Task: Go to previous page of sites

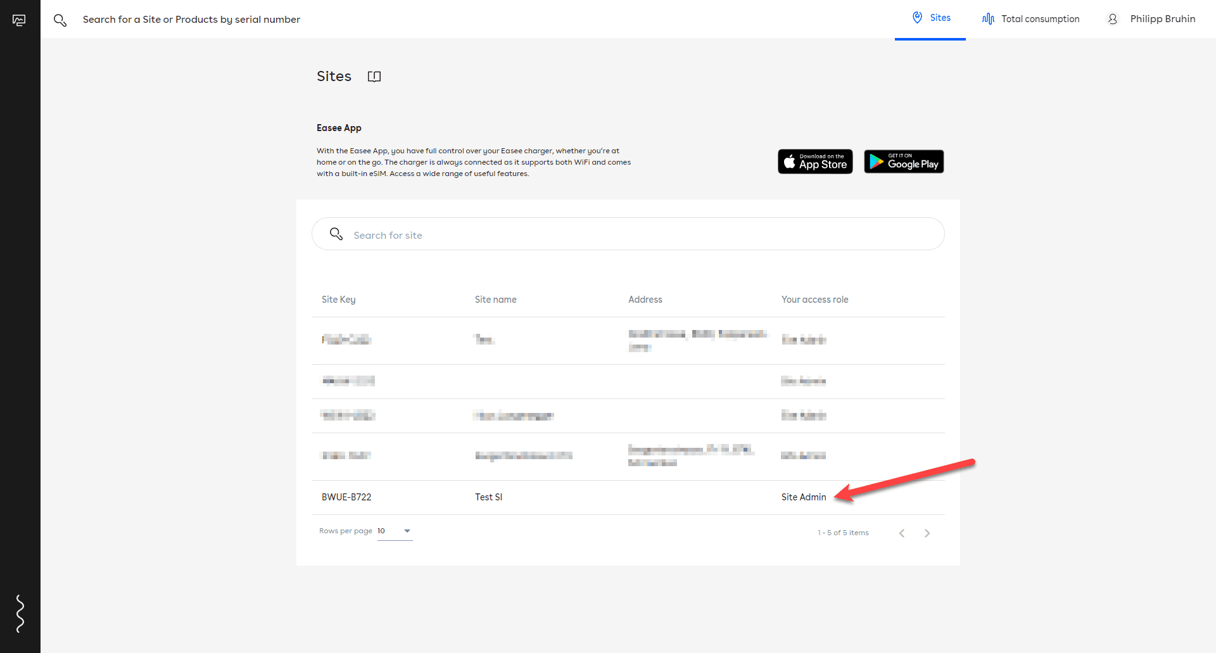Action: pos(902,533)
